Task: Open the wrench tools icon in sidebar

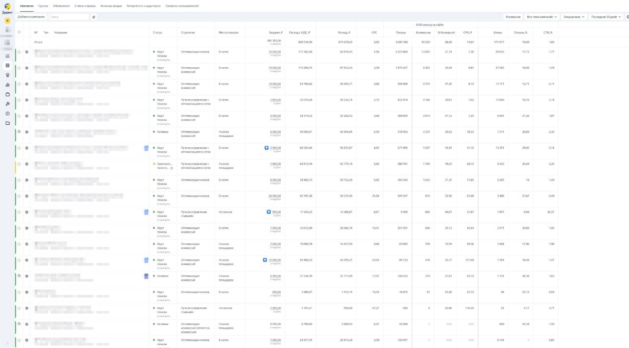Action: [7, 104]
